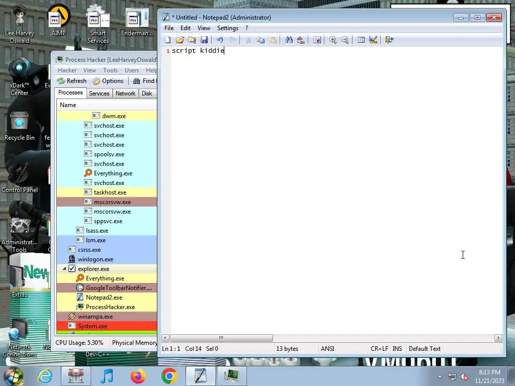The width and height of the screenshot is (515, 386).
Task: Open the File menu in Notepad2
Action: click(x=169, y=28)
